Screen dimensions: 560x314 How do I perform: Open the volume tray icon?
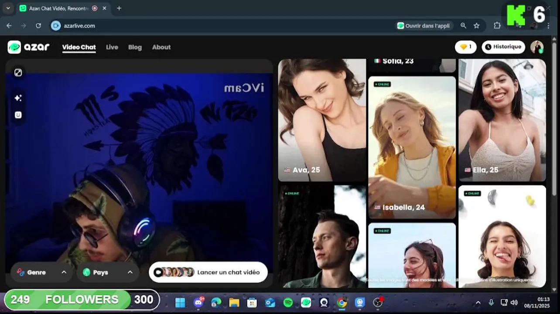pyautogui.click(x=514, y=303)
